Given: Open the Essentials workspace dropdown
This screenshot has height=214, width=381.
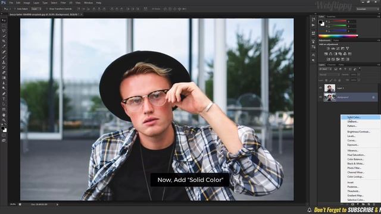Looking at the screenshot, I should coord(367,9).
